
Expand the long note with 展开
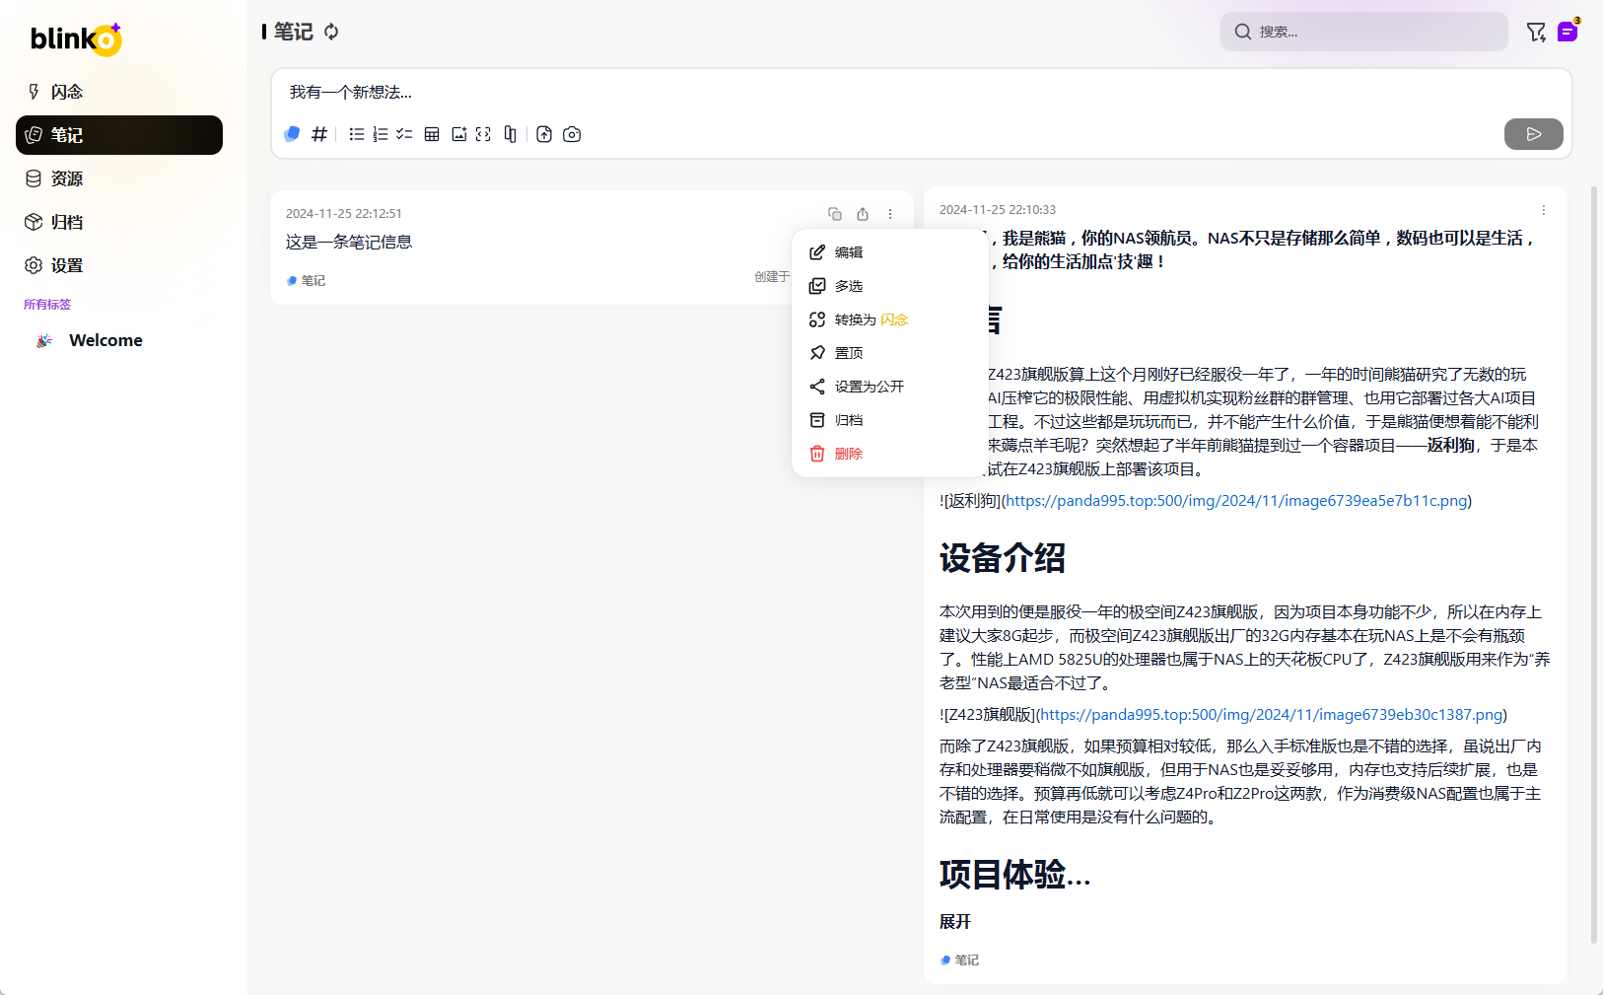click(955, 922)
